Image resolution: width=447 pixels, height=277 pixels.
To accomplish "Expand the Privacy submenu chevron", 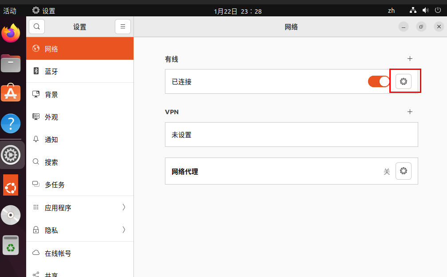I will click(124, 230).
